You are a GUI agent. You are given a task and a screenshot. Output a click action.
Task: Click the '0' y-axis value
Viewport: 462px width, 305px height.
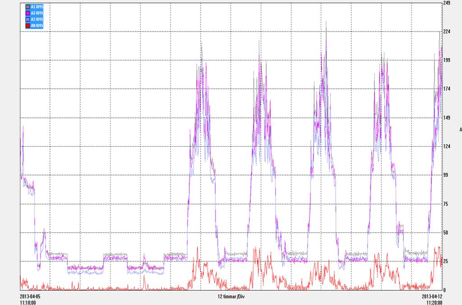point(444,290)
